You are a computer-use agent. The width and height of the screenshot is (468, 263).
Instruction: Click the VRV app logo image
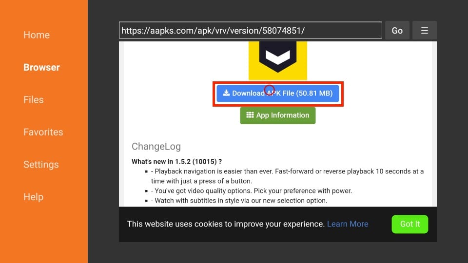tap(277, 59)
